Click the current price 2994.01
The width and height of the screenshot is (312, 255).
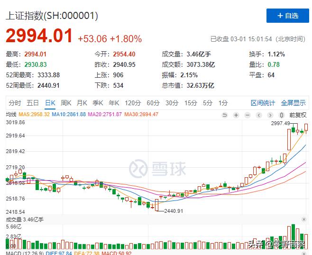[39, 36]
